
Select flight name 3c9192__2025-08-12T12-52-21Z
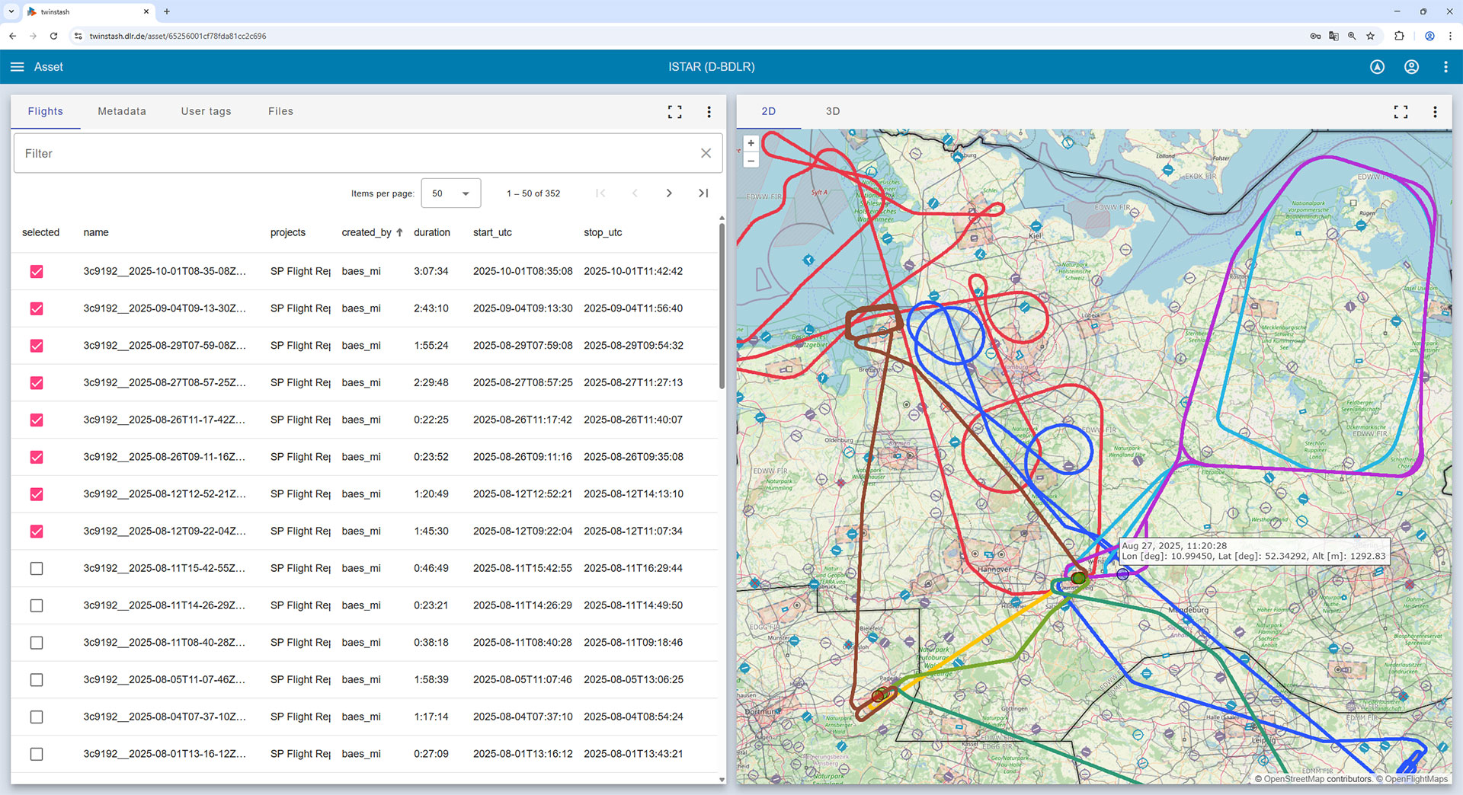[x=165, y=494]
